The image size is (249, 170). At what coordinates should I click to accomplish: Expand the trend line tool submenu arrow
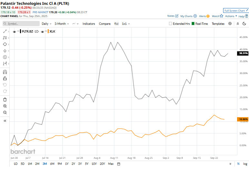point(8,32)
